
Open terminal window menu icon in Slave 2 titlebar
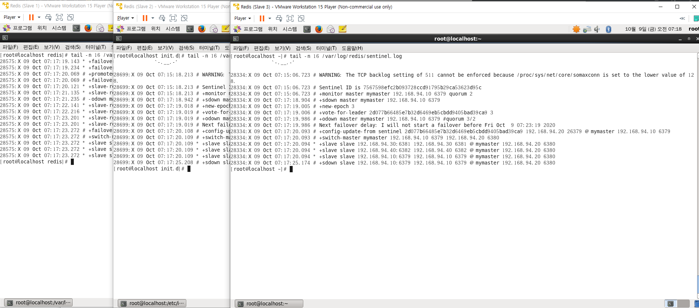point(119,38)
